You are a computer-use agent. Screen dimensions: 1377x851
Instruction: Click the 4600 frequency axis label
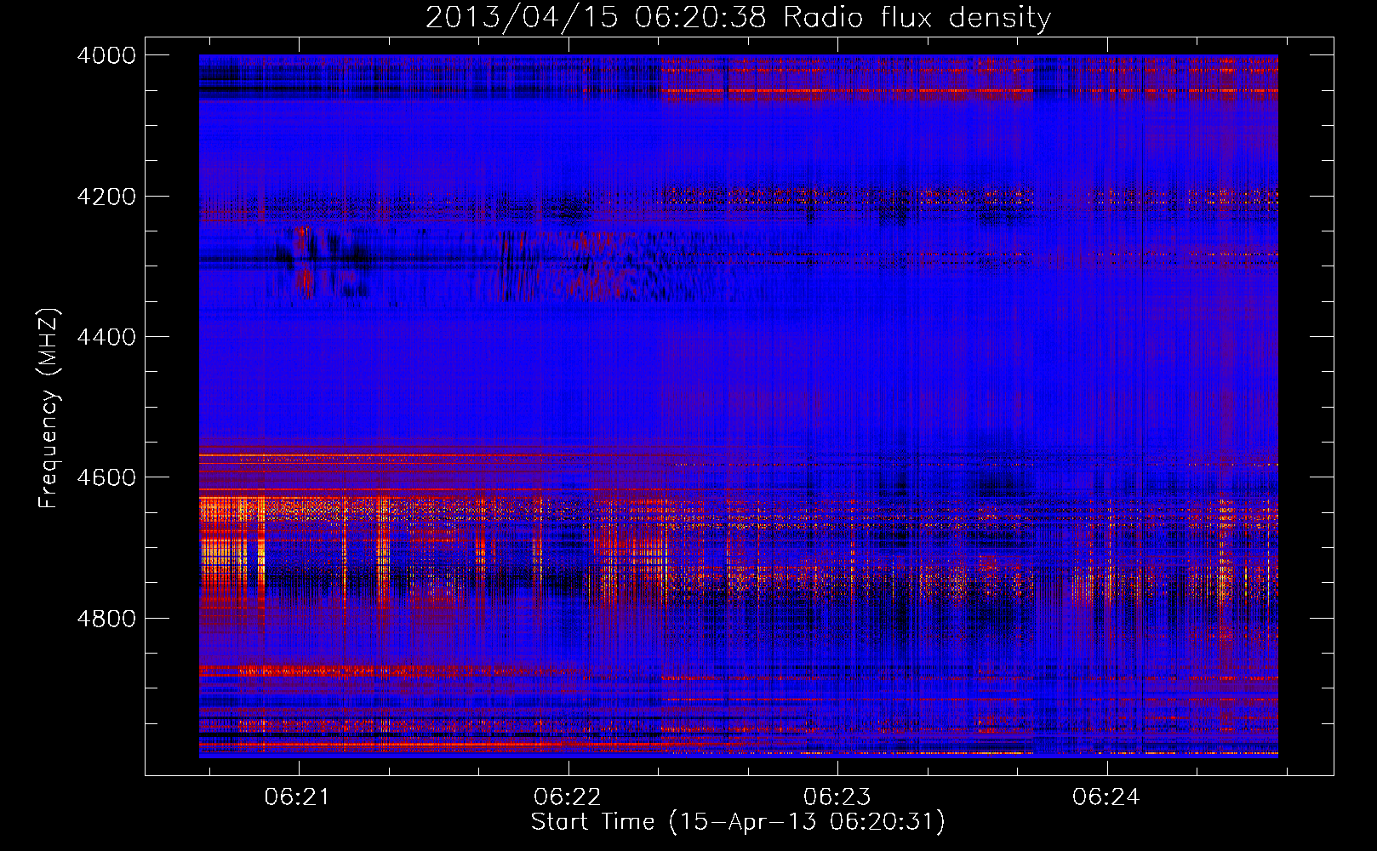[106, 477]
